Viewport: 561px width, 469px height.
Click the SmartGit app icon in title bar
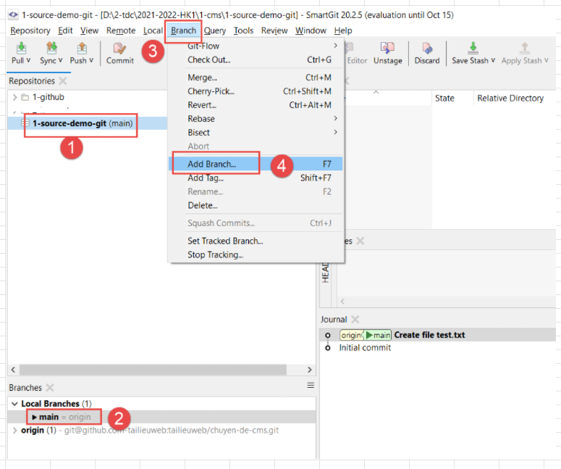pyautogui.click(x=13, y=15)
